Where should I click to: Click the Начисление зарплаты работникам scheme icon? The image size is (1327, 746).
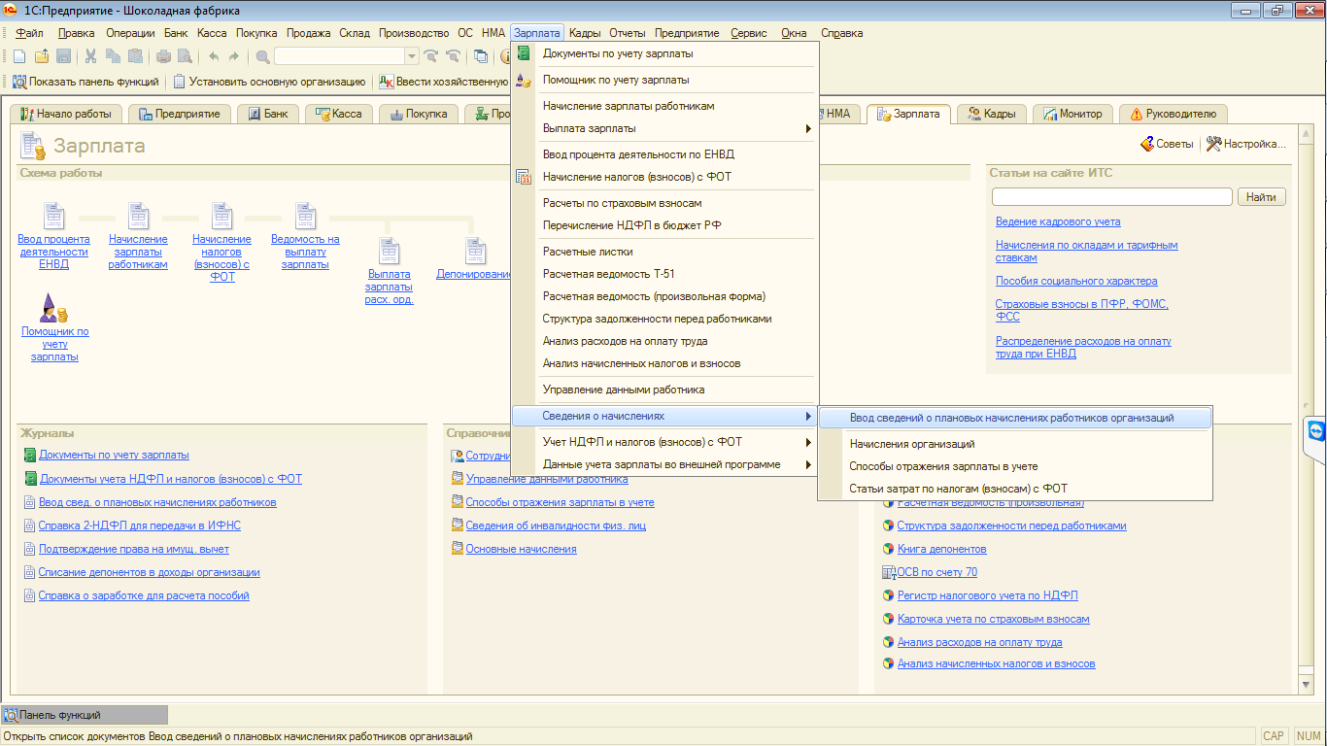click(x=138, y=216)
